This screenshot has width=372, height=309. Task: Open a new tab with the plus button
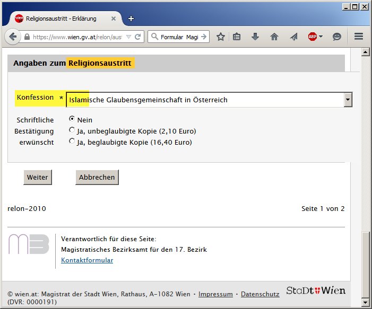(131, 19)
